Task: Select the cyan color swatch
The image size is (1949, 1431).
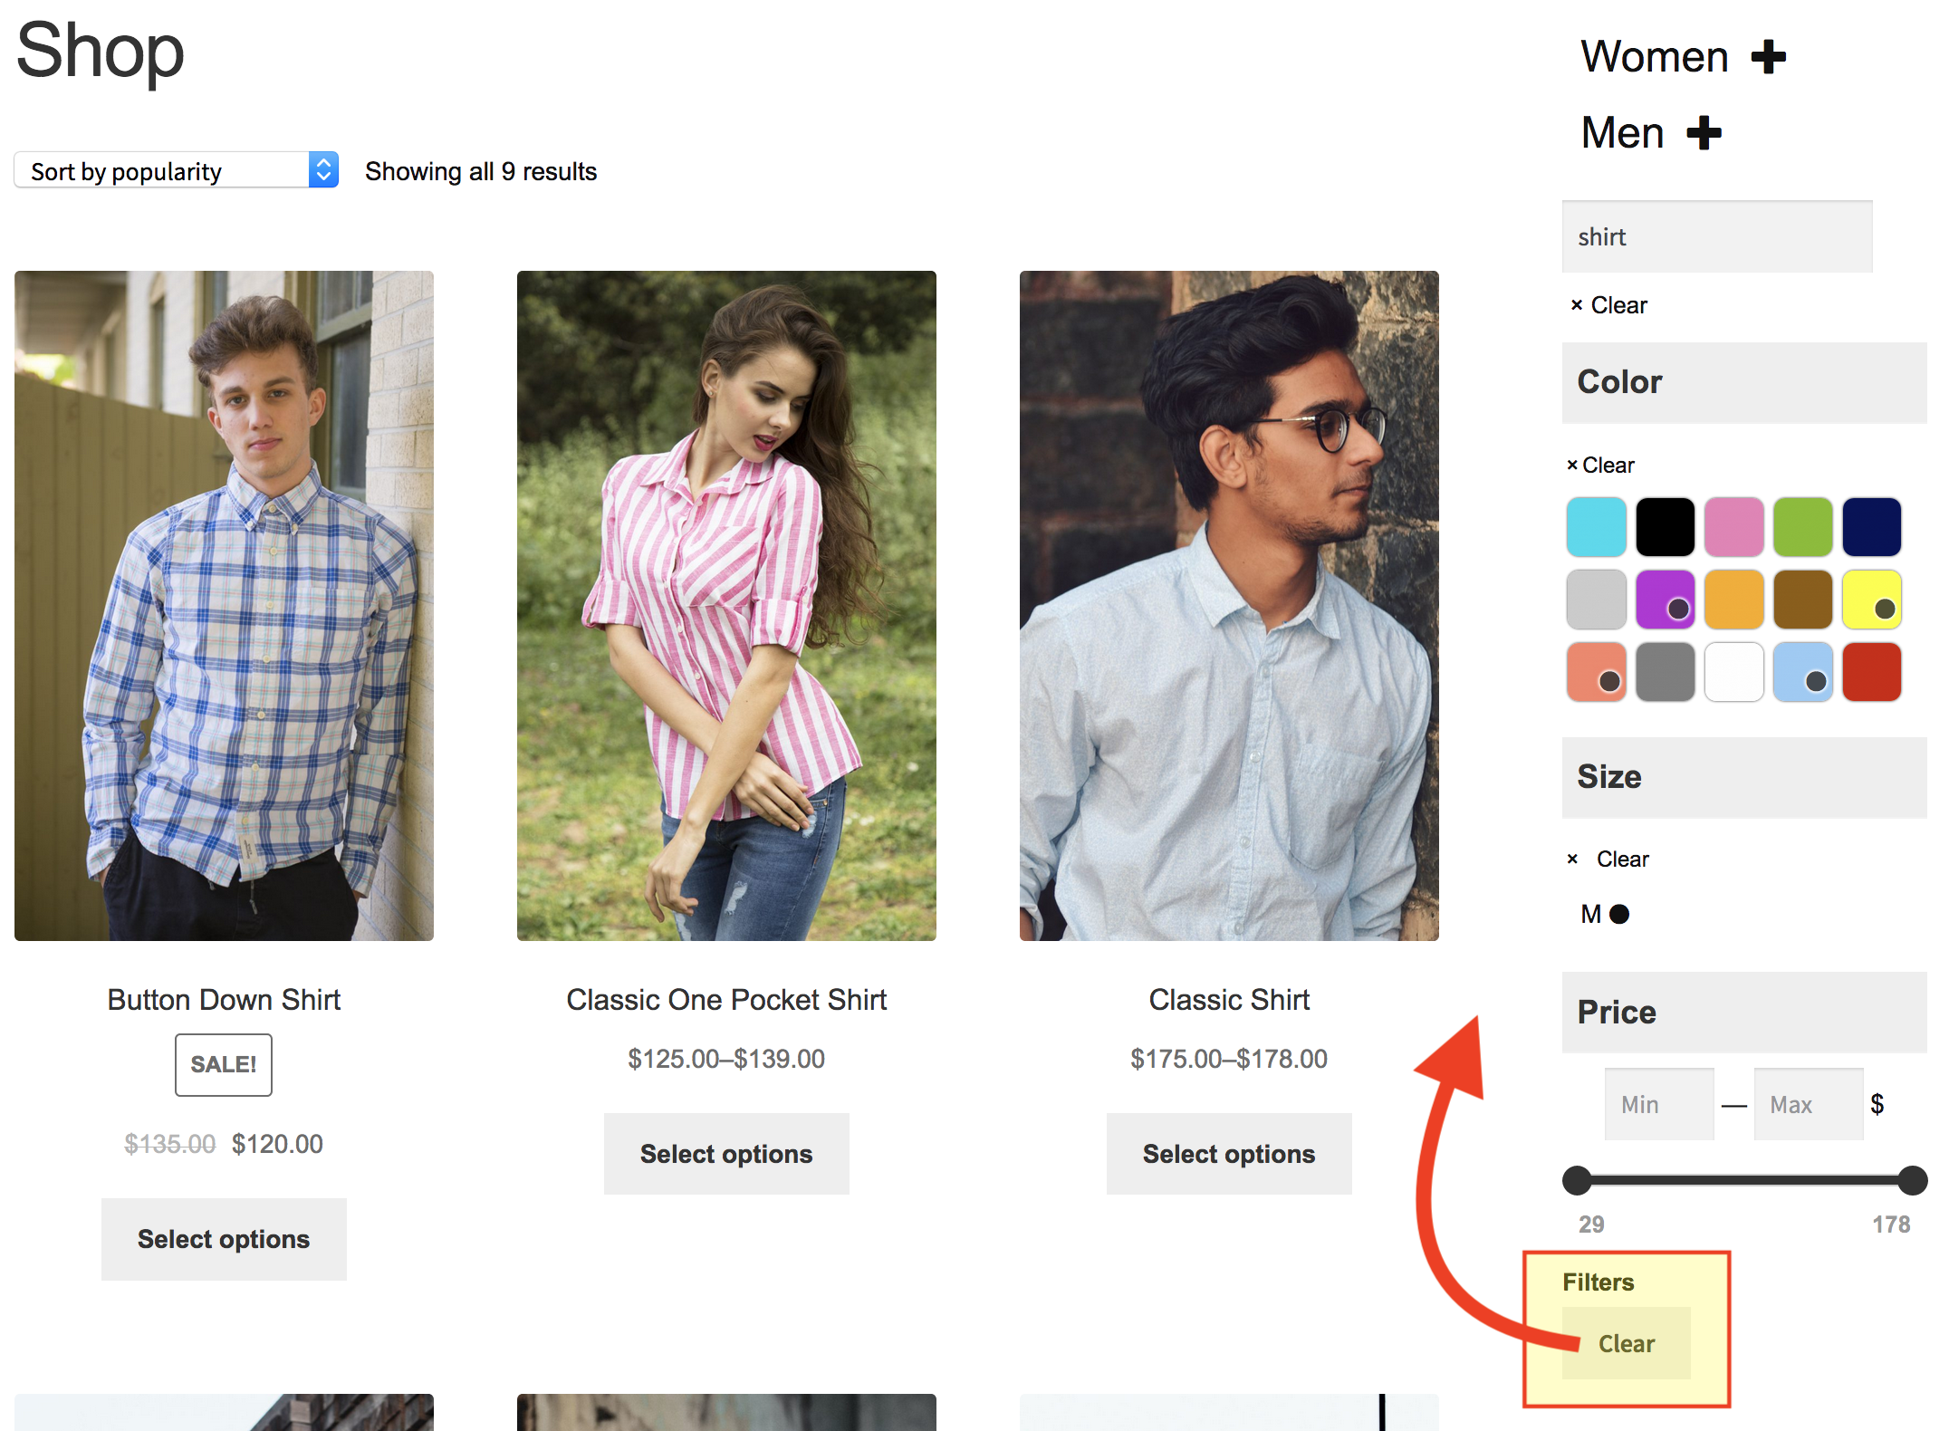Action: (1596, 526)
